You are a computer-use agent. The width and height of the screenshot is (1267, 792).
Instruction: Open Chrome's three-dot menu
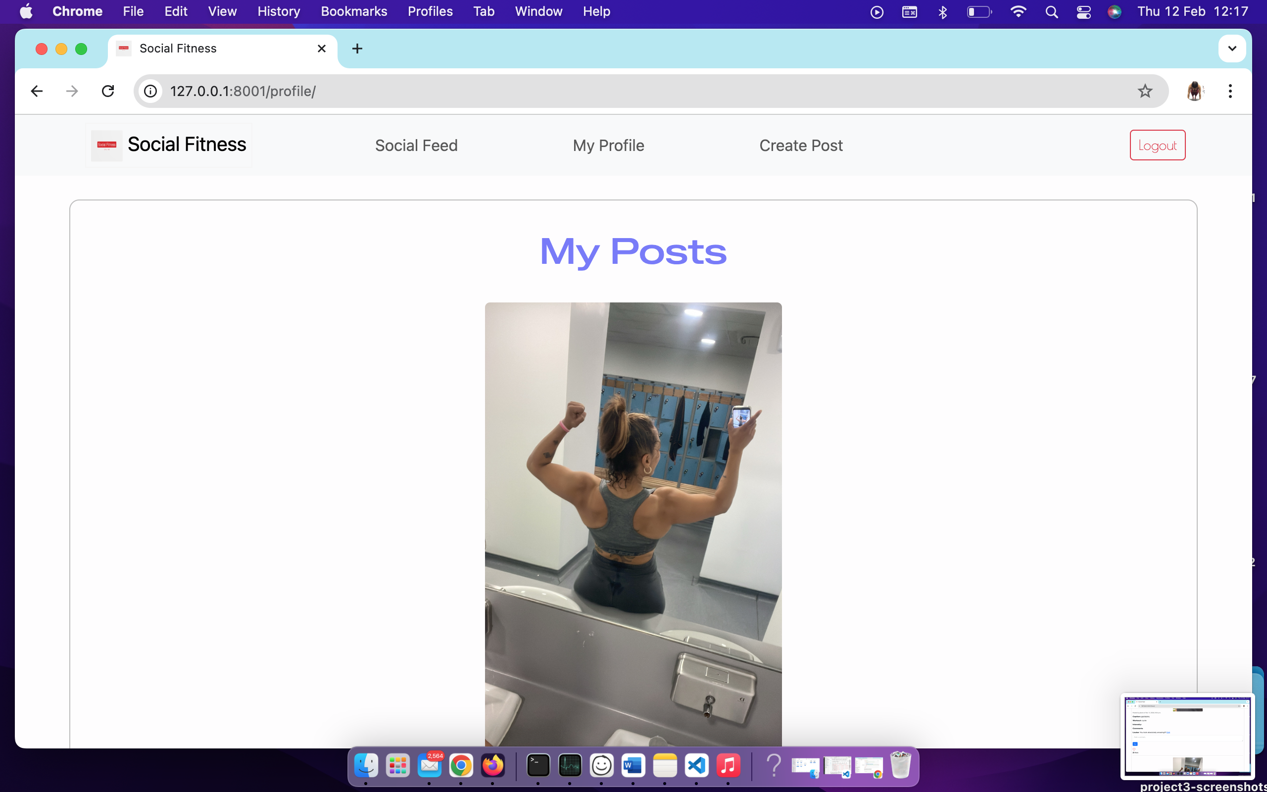(1230, 91)
